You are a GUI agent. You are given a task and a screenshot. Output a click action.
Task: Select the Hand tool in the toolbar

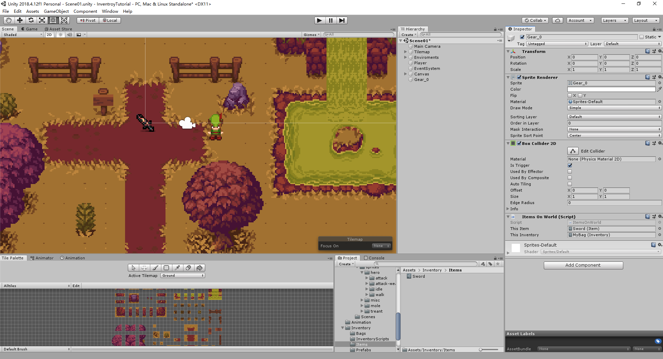pos(8,20)
